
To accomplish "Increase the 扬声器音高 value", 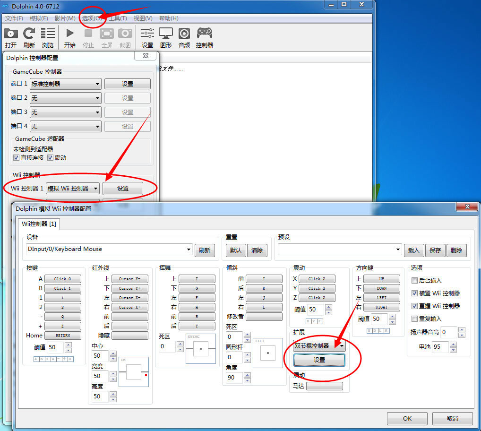I will click(x=462, y=330).
